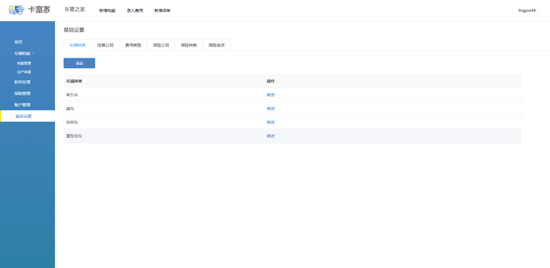Open 档案管理 in the sidebar
Image resolution: width=550 pixels, height=268 pixels.
(24, 63)
